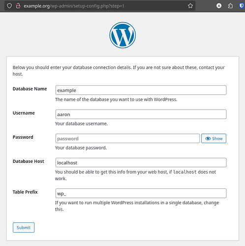Screen dimensions: 245x246
Task: Bookmark this page with the star icon
Action: 190,6
